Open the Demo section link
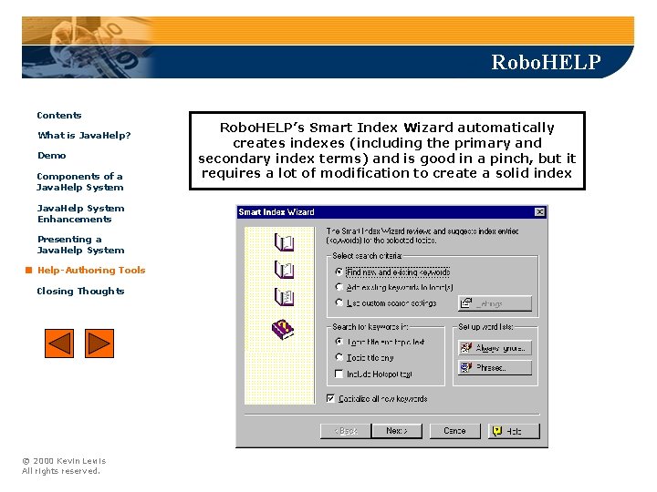The height and width of the screenshot is (492, 657). click(52, 156)
